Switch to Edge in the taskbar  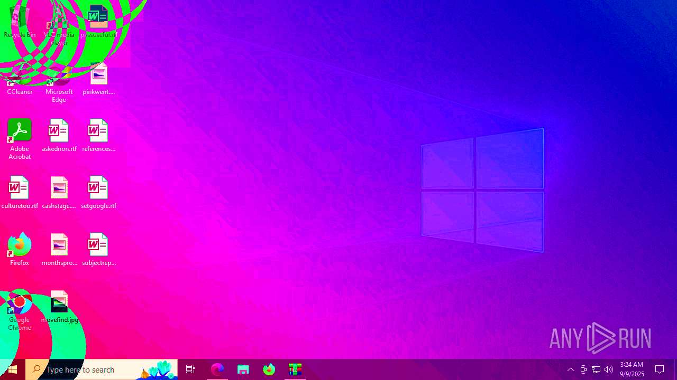(217, 369)
